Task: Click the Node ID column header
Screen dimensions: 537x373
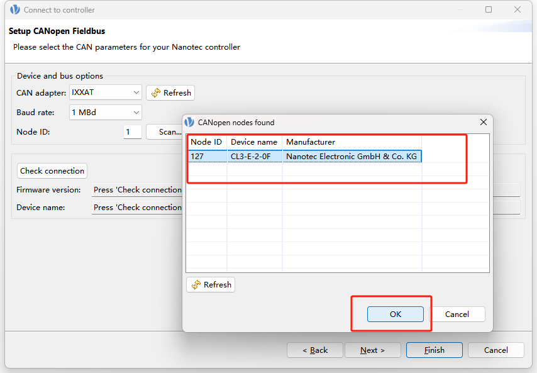Action: 206,142
